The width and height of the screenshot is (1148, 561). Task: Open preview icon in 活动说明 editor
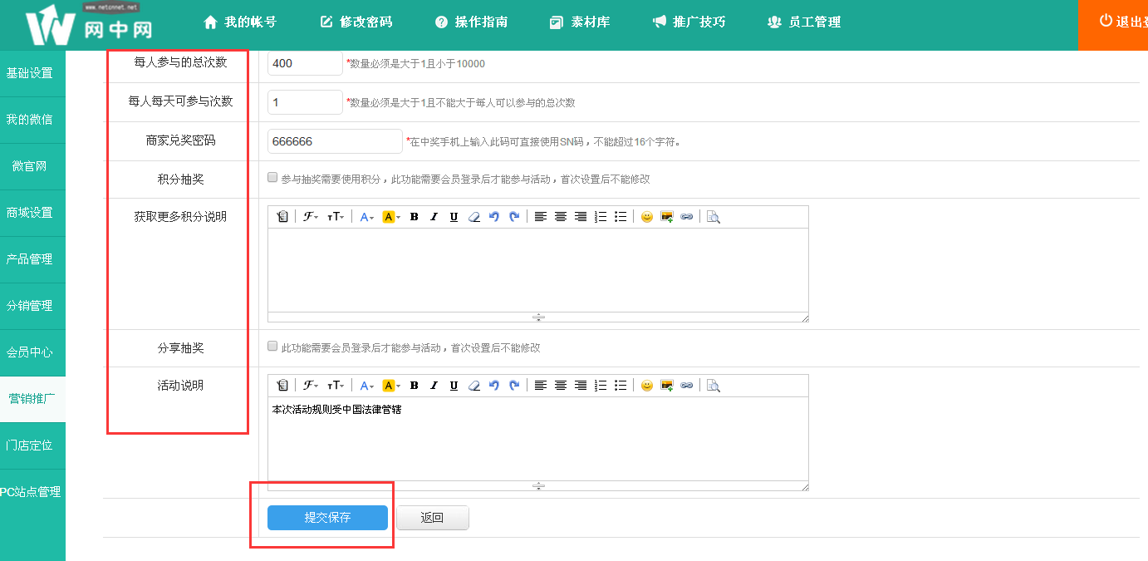click(713, 386)
